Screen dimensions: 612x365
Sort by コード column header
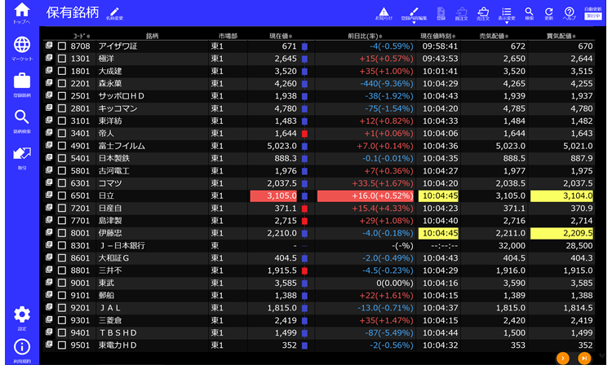[82, 36]
